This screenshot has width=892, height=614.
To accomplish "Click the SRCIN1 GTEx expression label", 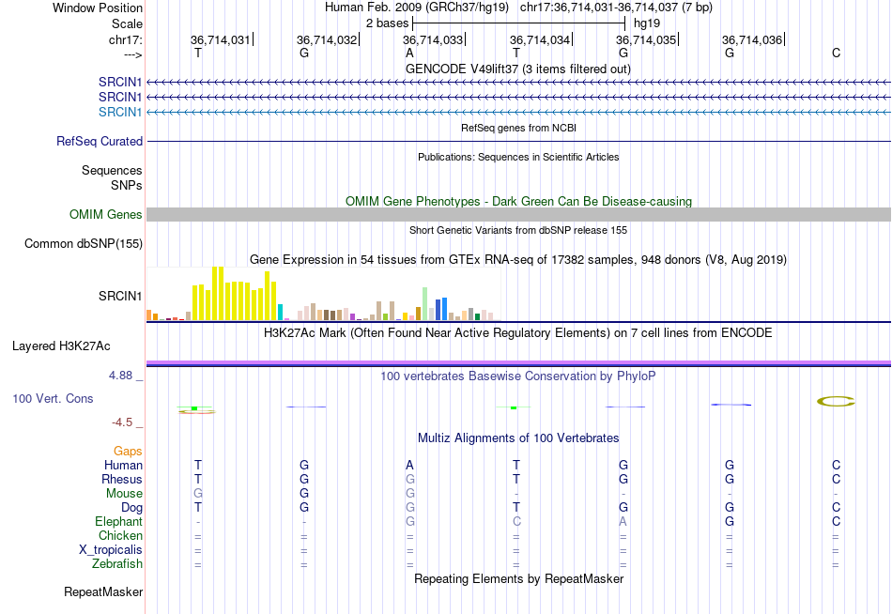I will coord(119,296).
